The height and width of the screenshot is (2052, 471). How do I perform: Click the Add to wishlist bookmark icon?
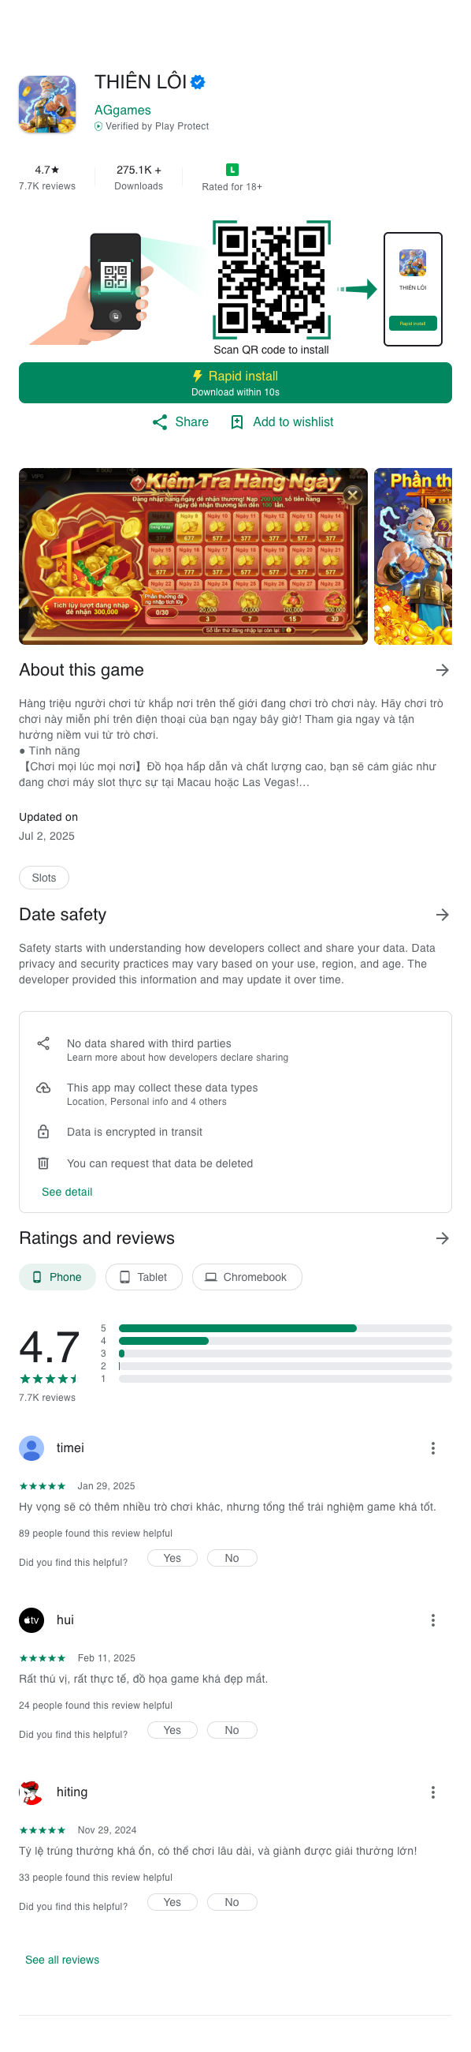coord(237,422)
